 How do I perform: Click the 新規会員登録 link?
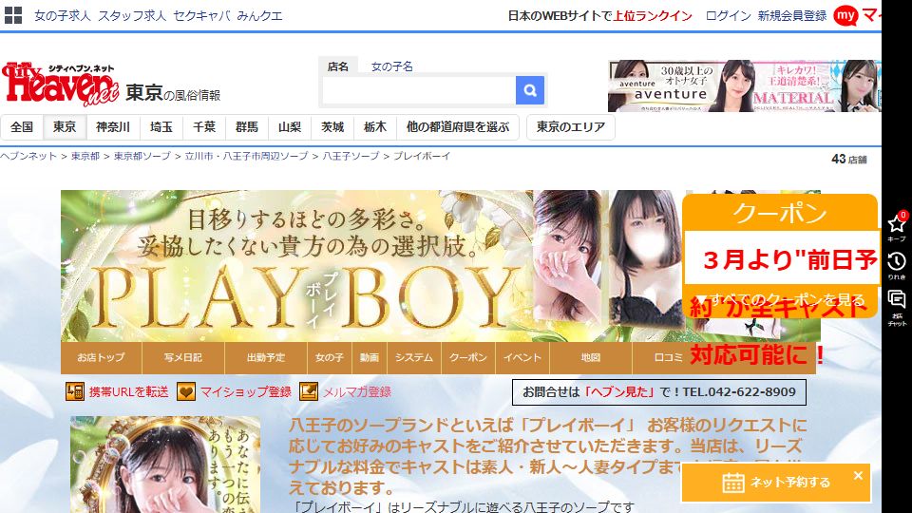792,16
